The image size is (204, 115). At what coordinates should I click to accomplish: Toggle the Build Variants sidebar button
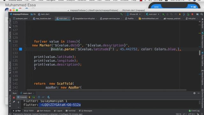coord(10,84)
